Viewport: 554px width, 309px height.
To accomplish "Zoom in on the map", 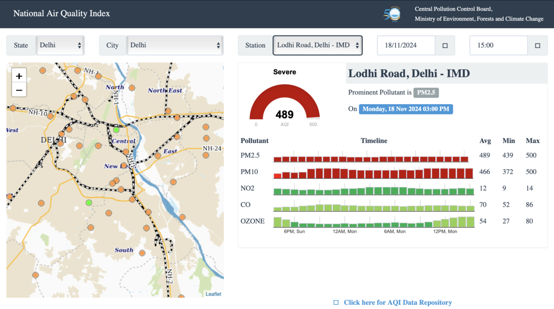I will (x=19, y=76).
